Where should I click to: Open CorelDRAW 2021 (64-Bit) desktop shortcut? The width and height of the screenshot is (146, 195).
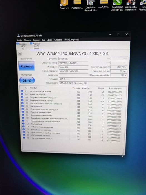(117, 6)
